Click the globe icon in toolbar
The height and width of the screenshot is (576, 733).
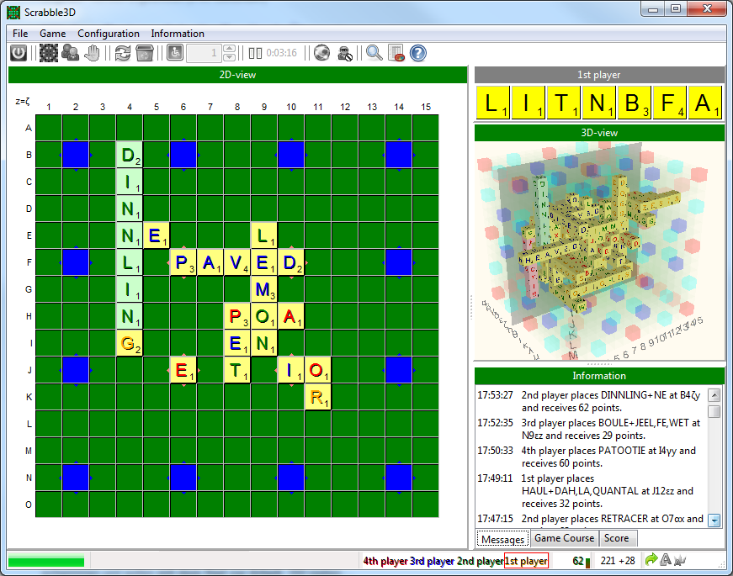tap(321, 53)
